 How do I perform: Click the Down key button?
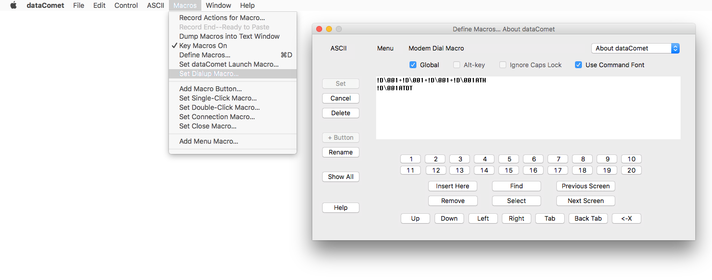tap(449, 218)
